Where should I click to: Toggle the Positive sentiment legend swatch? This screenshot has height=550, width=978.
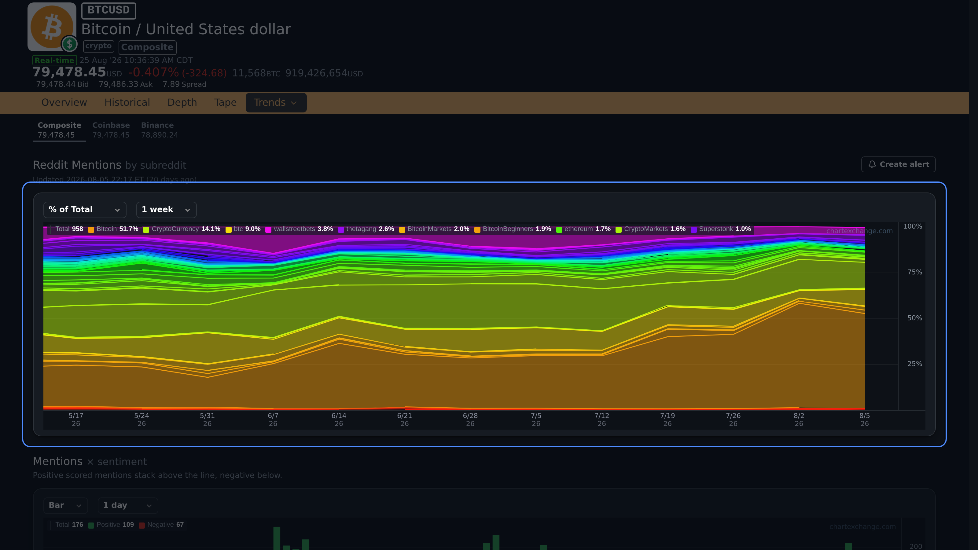click(91, 525)
